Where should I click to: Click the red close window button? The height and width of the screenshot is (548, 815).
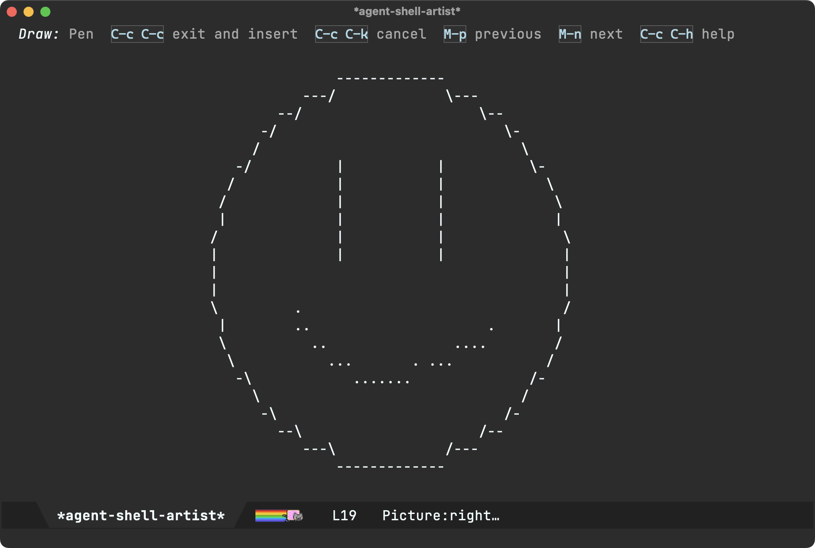coord(12,12)
